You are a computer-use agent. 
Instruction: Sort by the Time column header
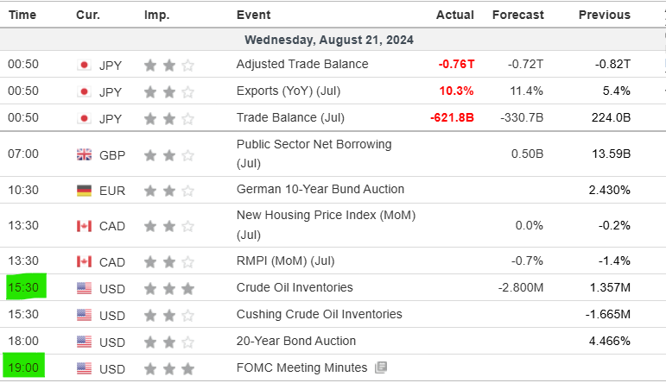[x=22, y=15]
